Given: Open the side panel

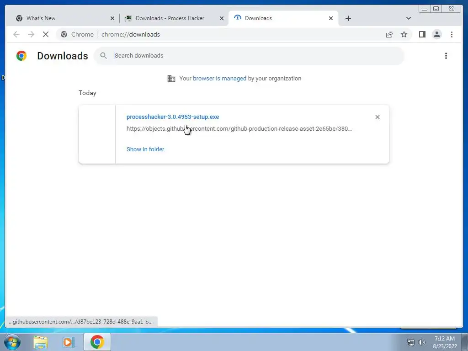Looking at the screenshot, I should (x=422, y=34).
